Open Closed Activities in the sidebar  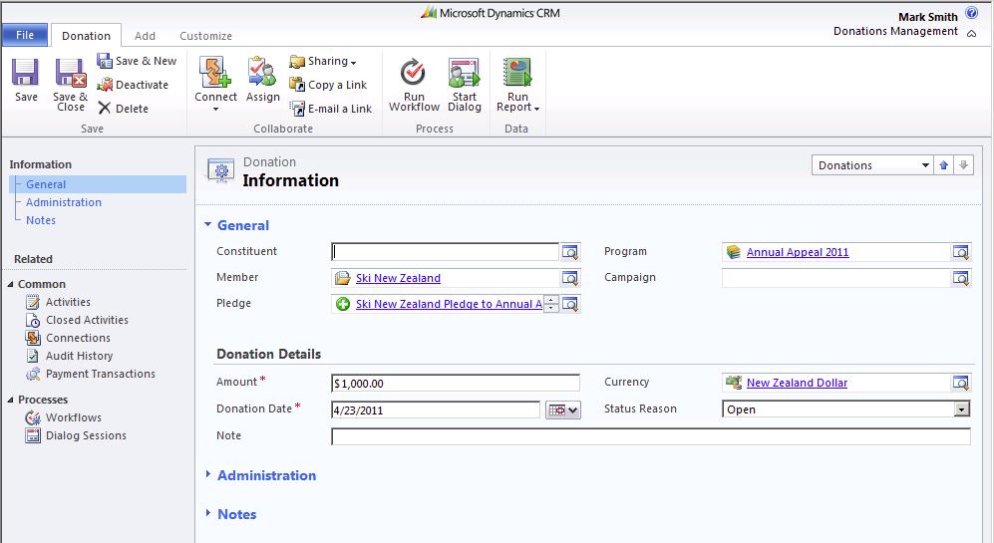(x=77, y=320)
